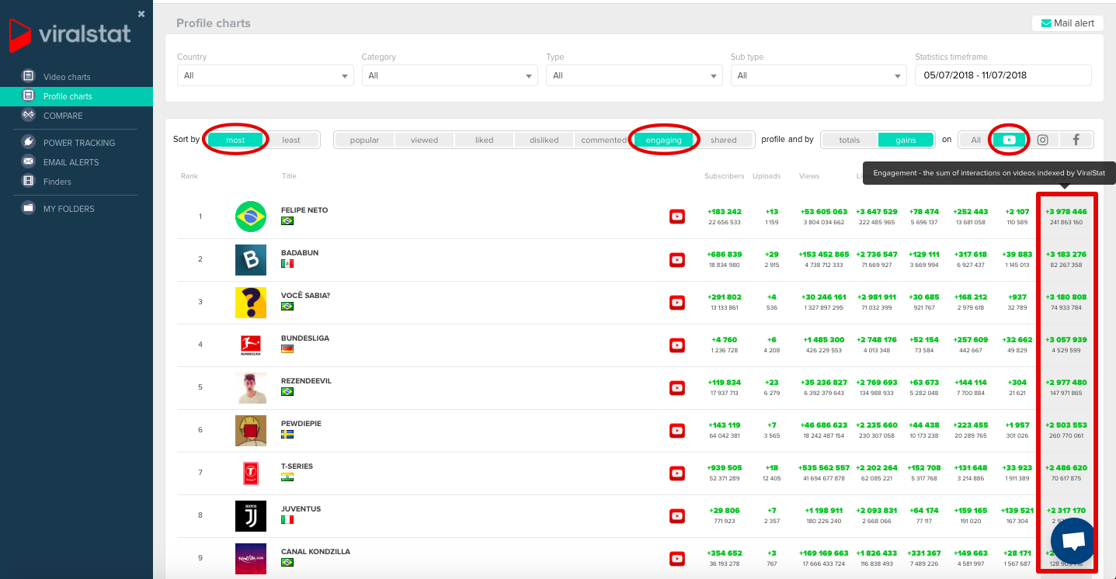
Task: Open EMAIL ALERTS in sidebar
Action: click(71, 162)
